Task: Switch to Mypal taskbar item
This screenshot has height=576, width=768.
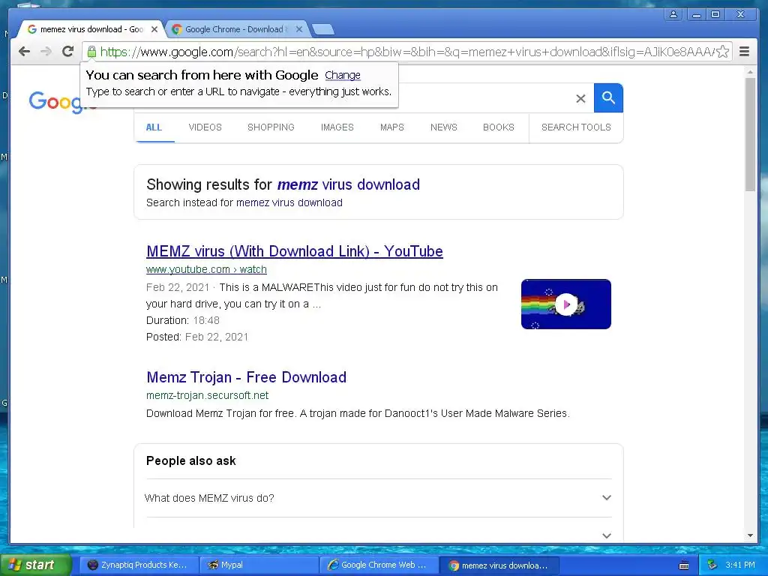Action: pos(259,565)
